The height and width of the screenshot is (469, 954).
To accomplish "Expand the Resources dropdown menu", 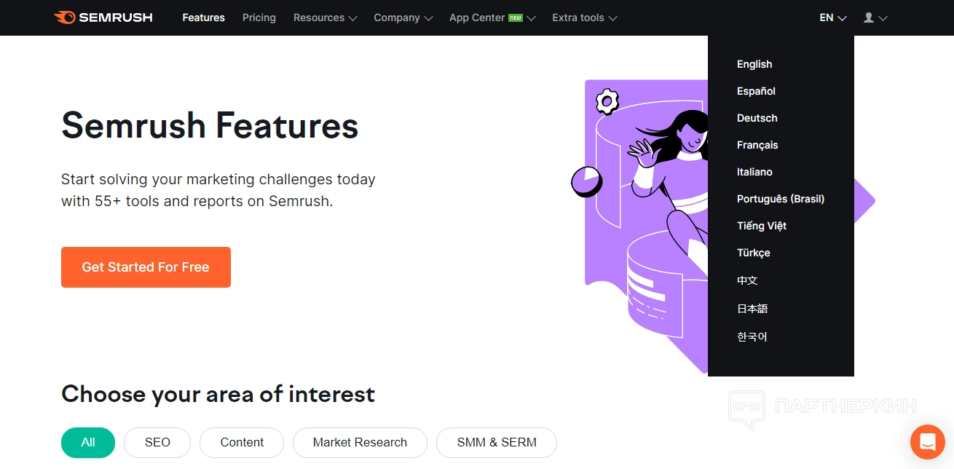I will click(325, 17).
